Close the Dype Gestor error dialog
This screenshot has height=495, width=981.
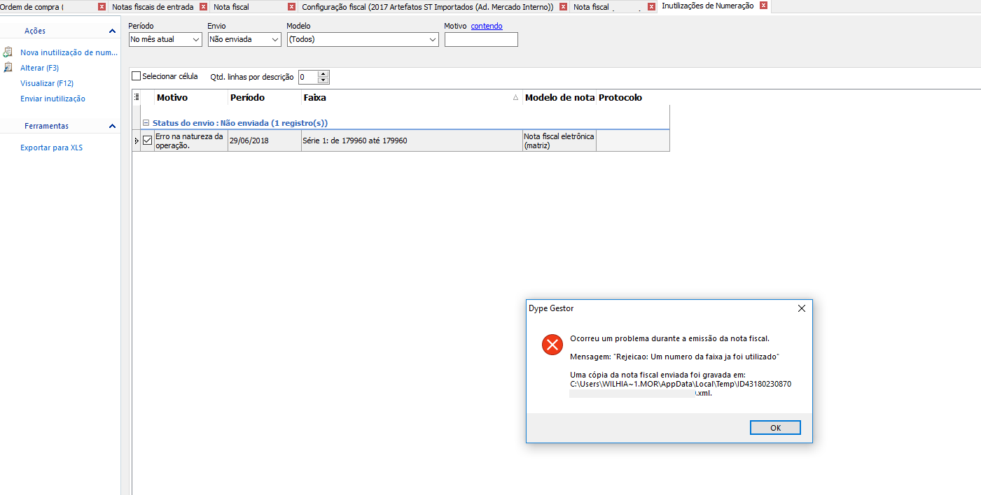coord(802,308)
